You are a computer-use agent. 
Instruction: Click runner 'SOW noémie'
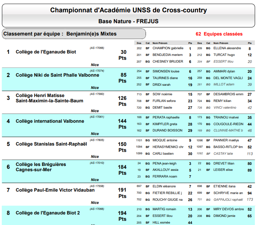162,94
